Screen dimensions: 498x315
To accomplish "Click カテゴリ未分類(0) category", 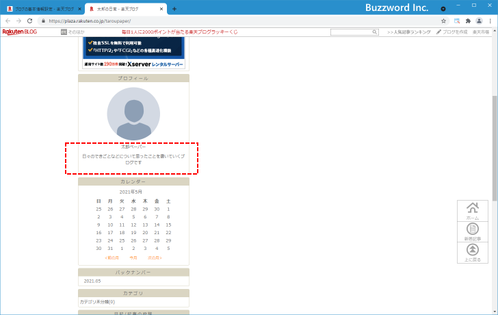I will point(97,302).
